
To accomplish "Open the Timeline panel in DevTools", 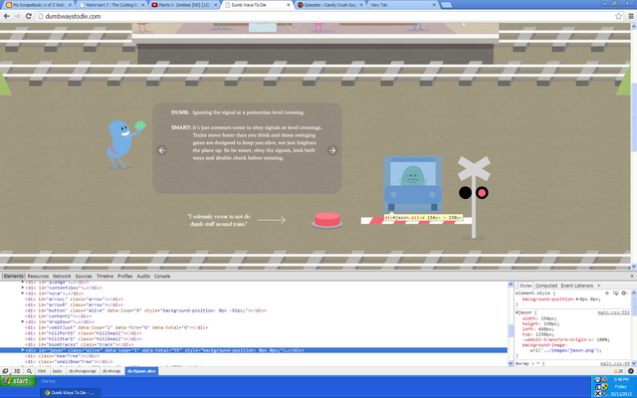I will pos(105,277).
